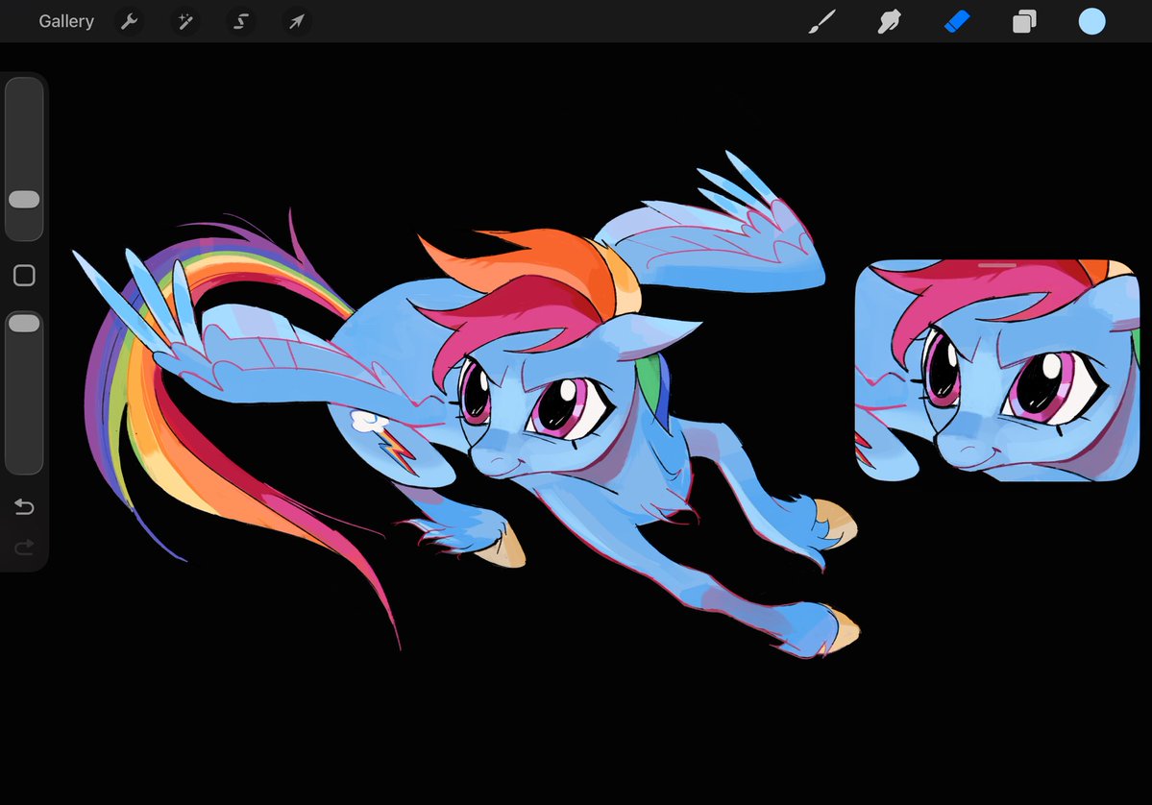
Task: Select the Smudge finger tool
Action: coord(889,21)
